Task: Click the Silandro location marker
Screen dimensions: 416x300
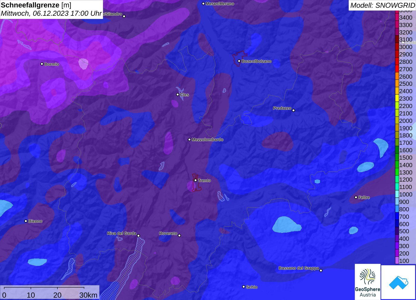Action: (124, 16)
